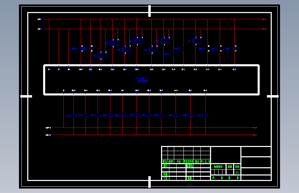Pick the KA11 relay coil rectangle
Viewport: 299px width, 193px height.
click(205, 115)
